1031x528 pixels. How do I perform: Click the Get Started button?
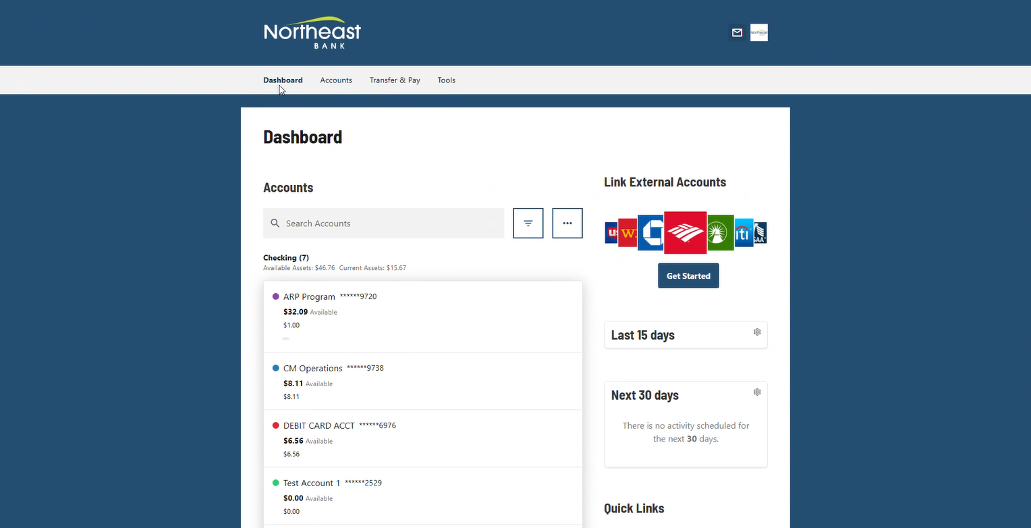click(x=688, y=275)
